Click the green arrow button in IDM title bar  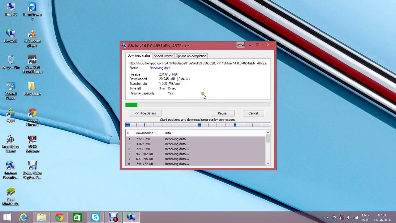point(241,45)
